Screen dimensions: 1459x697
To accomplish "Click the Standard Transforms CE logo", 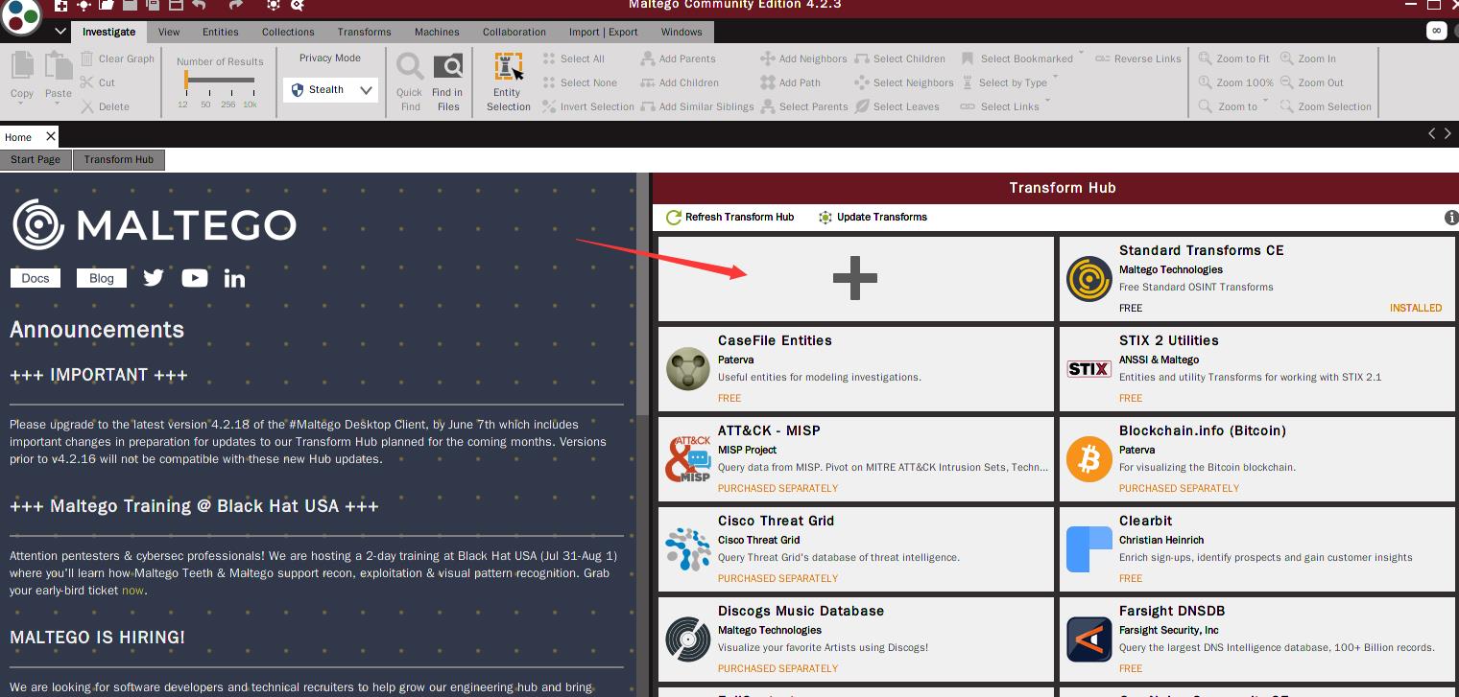I will 1089,279.
